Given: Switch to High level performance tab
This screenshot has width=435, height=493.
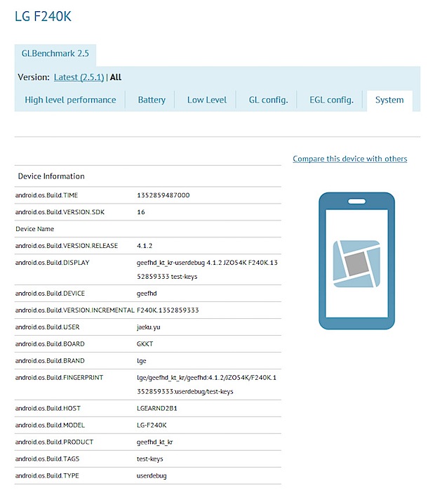Looking at the screenshot, I should click(x=70, y=100).
